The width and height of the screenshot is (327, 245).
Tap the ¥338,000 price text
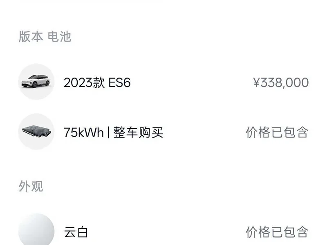pyautogui.click(x=281, y=82)
